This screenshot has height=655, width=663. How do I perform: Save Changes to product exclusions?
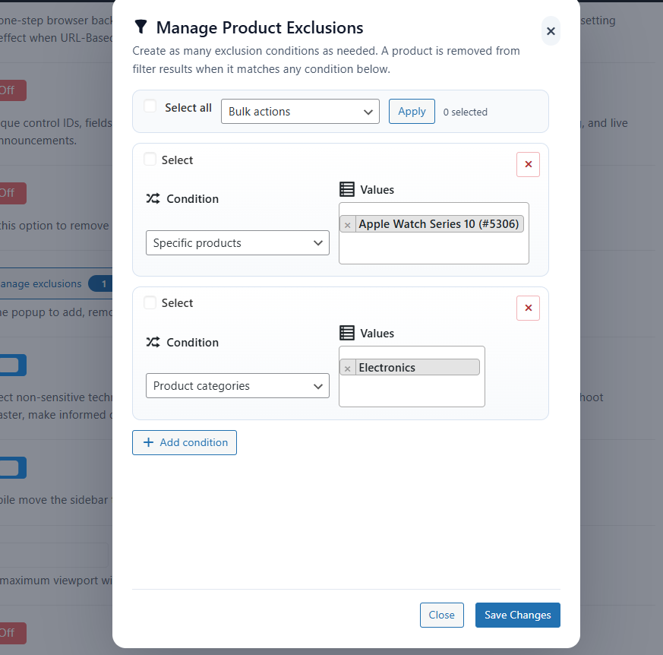click(517, 615)
